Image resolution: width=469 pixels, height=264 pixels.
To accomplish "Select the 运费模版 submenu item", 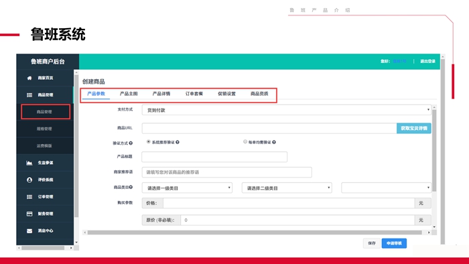I will (45, 146).
